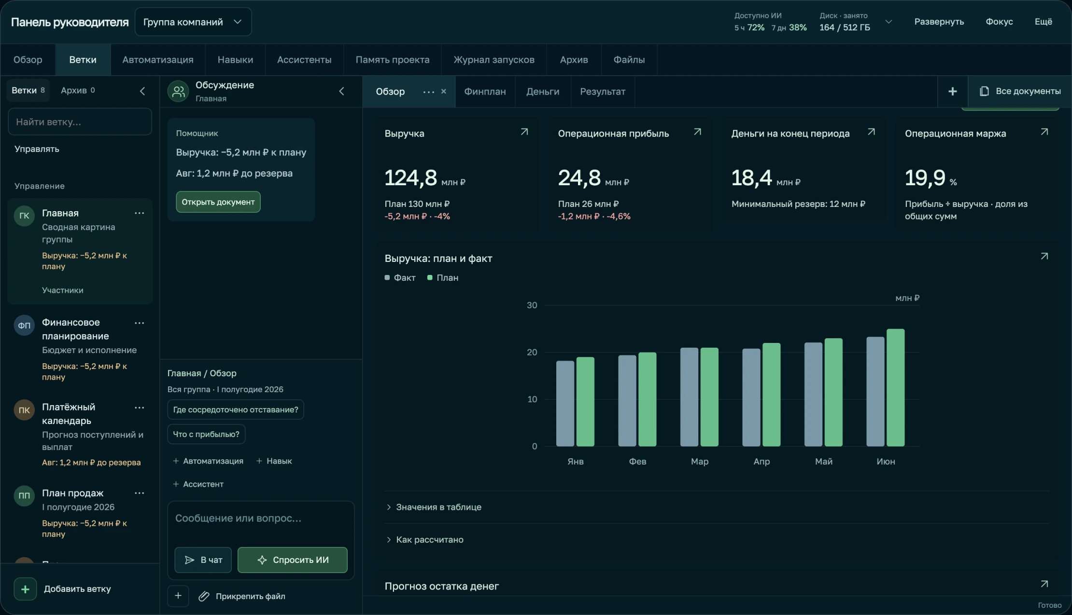Switch to the Автоматизация tab
Viewport: 1072px width, 615px height.
(158, 60)
